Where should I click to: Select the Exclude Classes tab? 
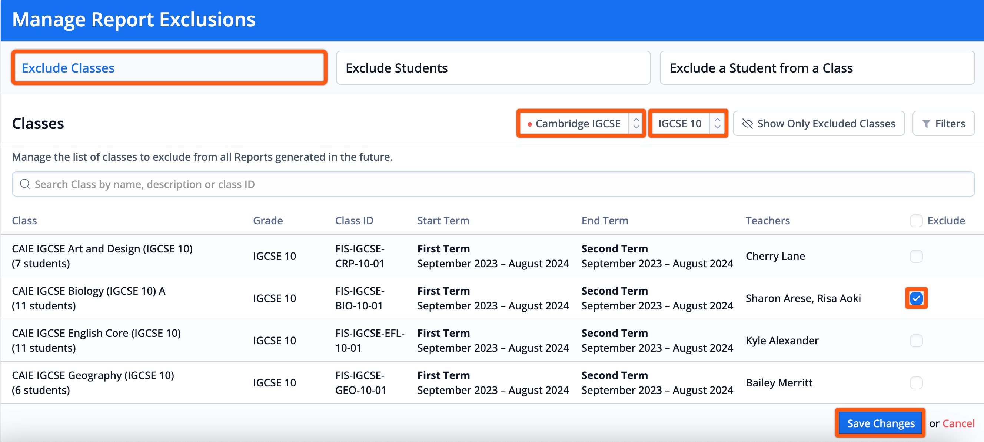point(169,68)
